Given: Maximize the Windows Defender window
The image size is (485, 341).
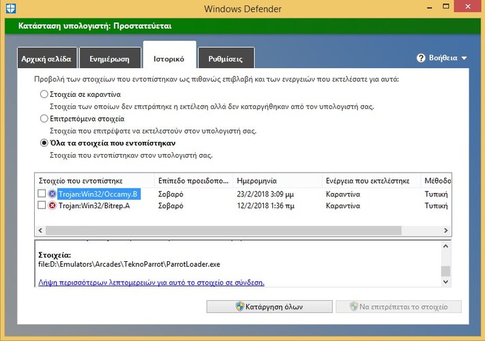Looking at the screenshot, I should [x=445, y=6].
